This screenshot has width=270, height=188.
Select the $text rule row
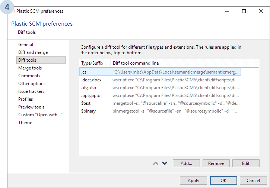point(160,103)
